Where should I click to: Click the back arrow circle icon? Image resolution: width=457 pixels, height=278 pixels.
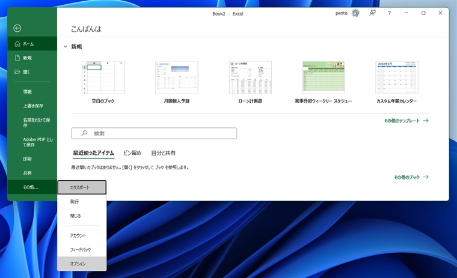[x=17, y=28]
